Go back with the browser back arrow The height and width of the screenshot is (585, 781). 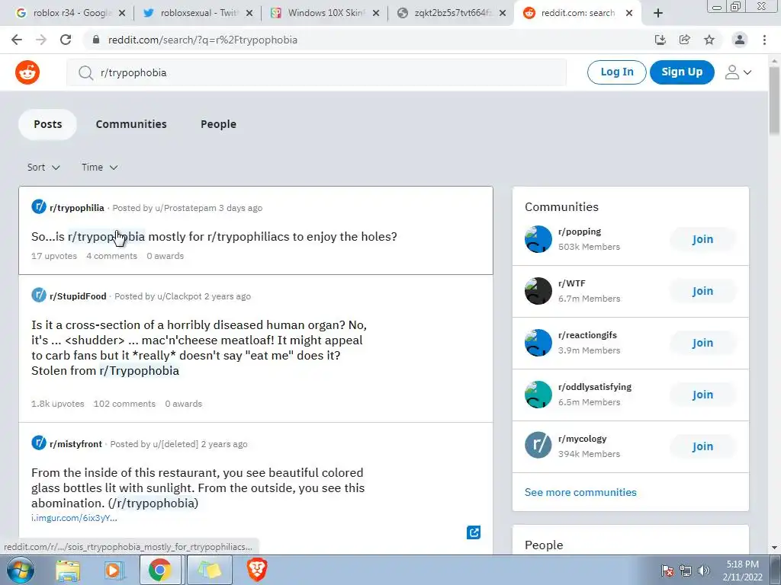pos(17,40)
